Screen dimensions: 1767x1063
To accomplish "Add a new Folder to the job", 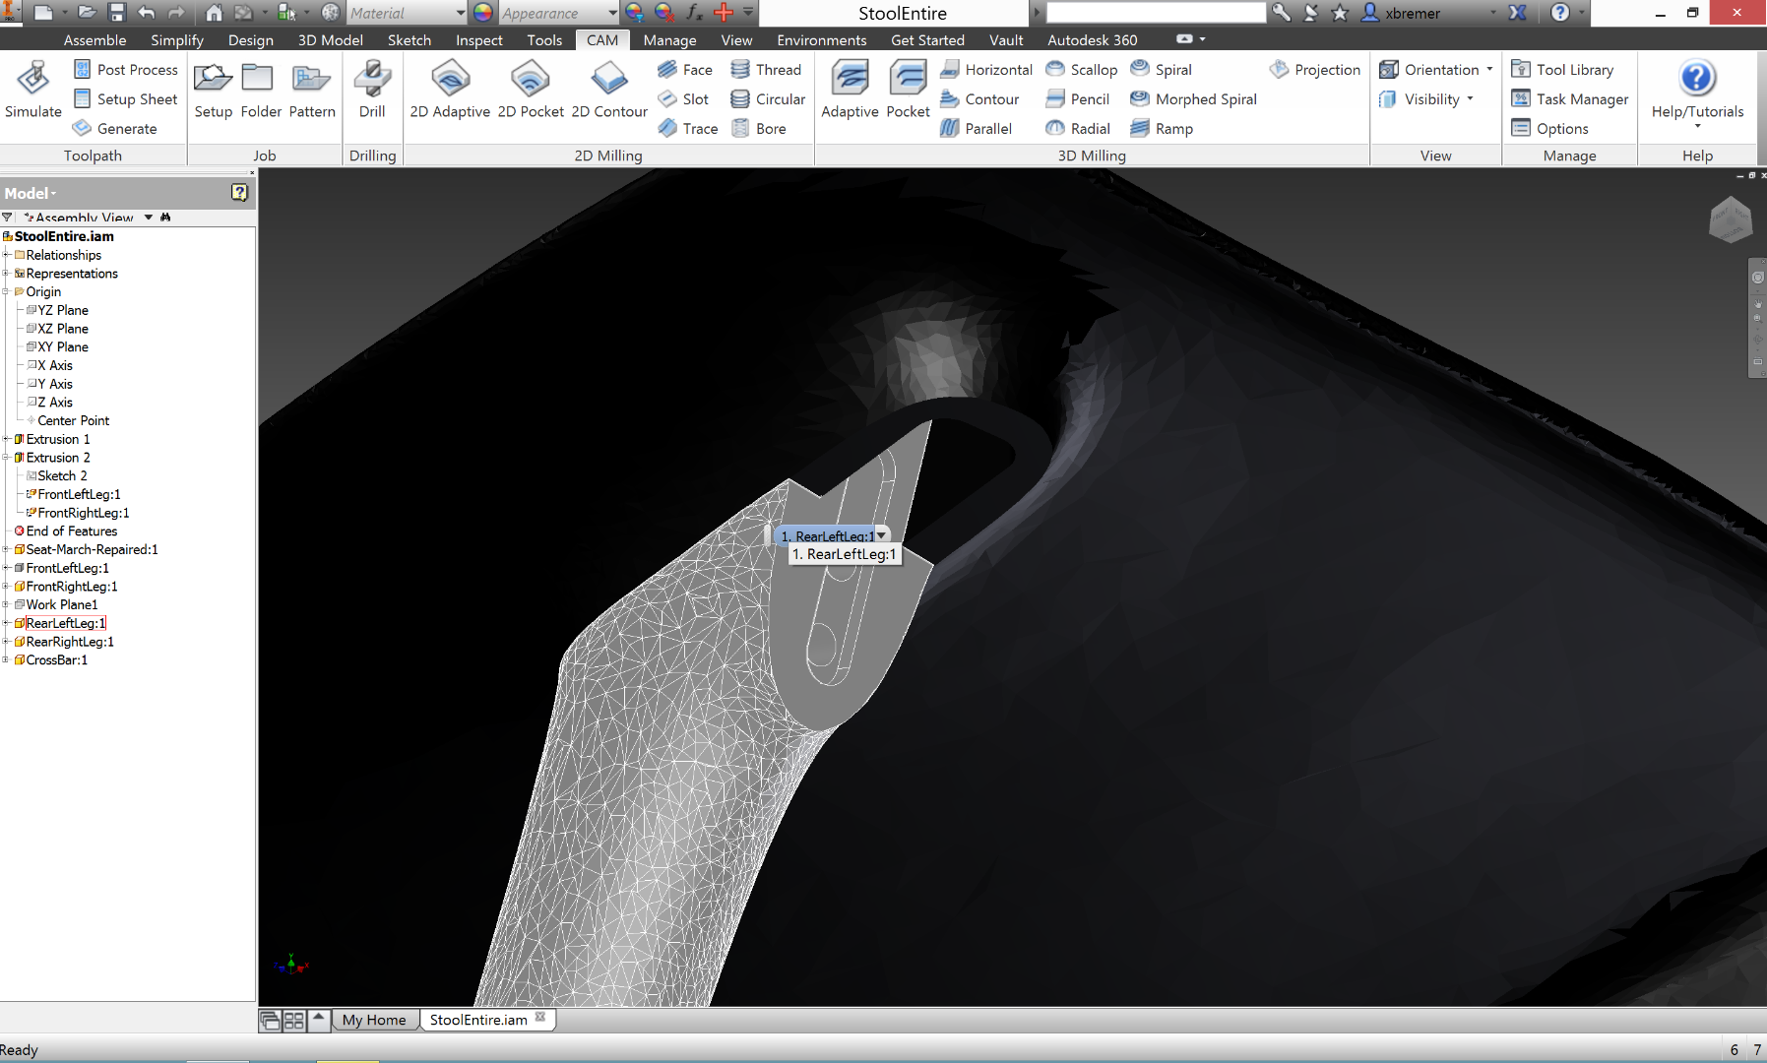I will 261,90.
